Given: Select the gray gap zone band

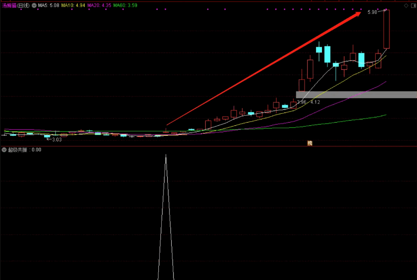Looking at the screenshot, I should tap(356, 95).
